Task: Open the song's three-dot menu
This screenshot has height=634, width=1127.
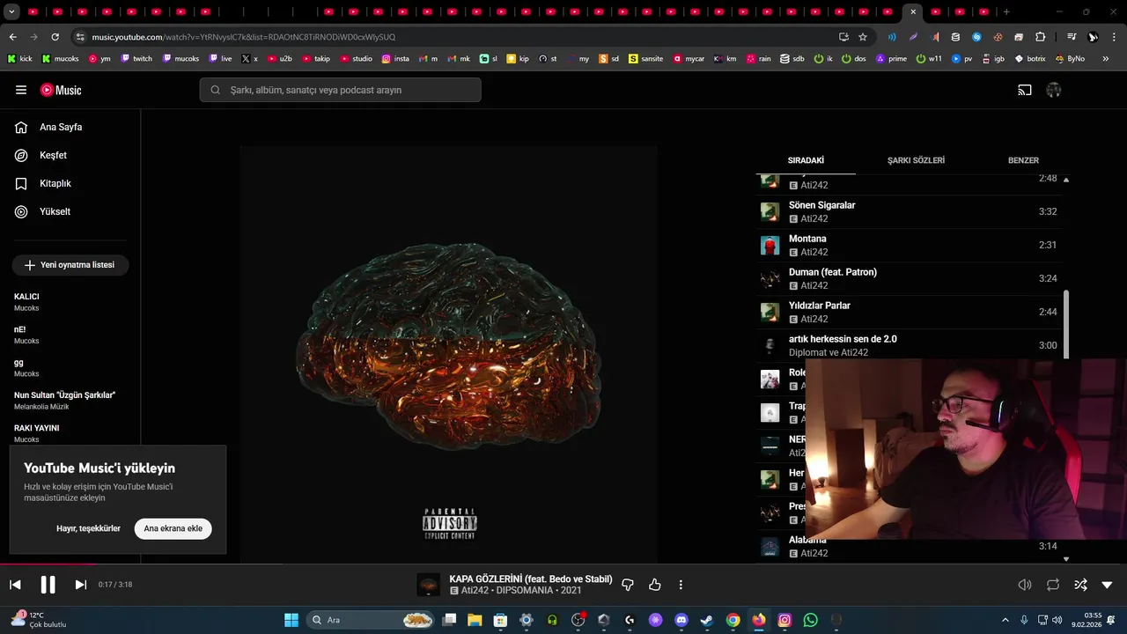Action: pyautogui.click(x=681, y=585)
